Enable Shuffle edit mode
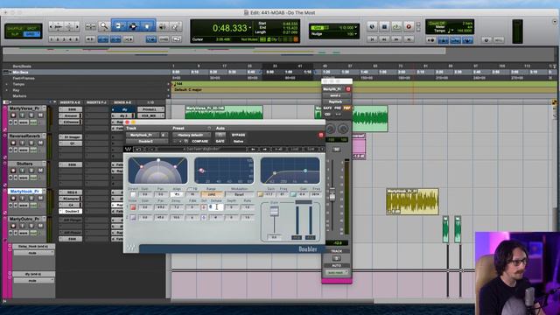Image resolution: width=560 pixels, height=315 pixels. click(x=15, y=28)
